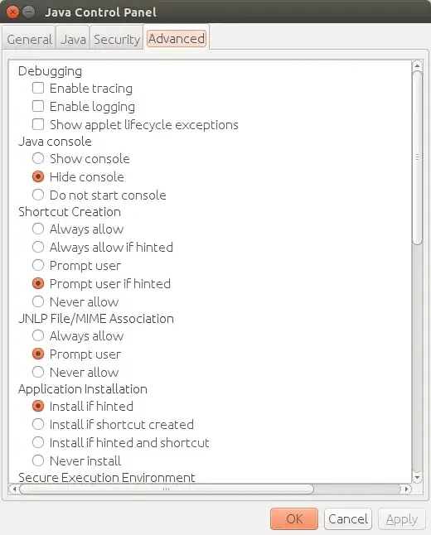The image size is (431, 535).
Task: Close the Java Control Panel window
Action: click(x=12, y=12)
